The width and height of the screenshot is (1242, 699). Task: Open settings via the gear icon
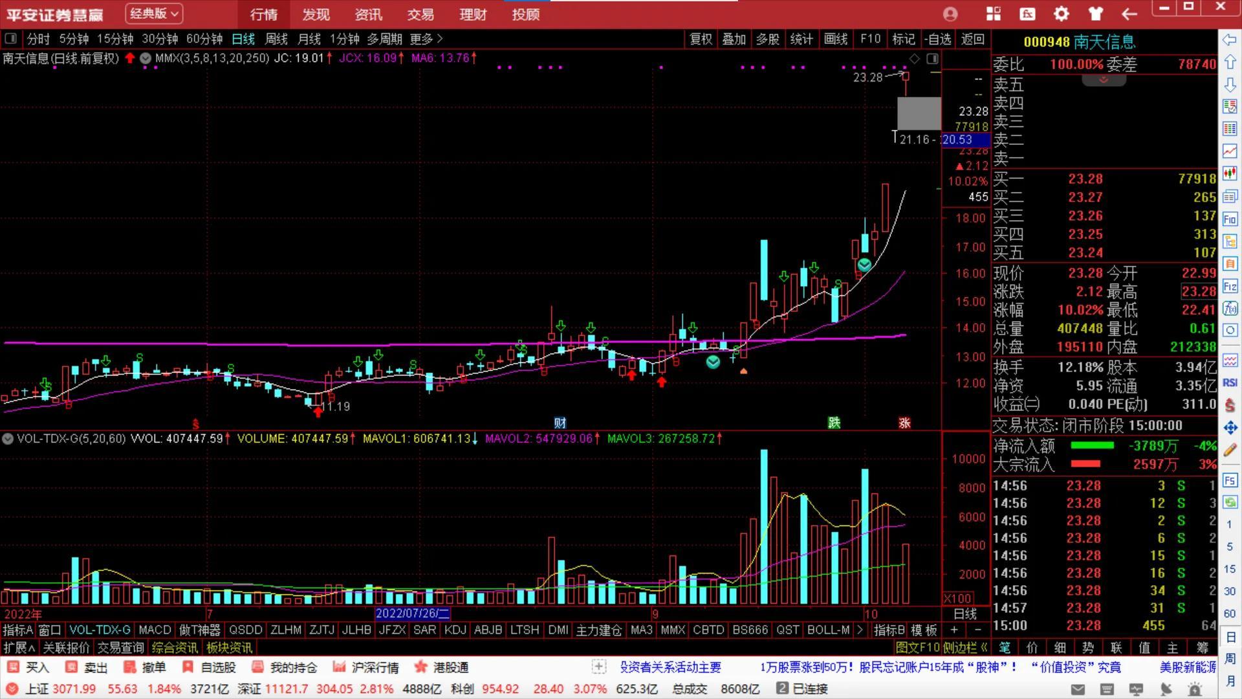1062,14
